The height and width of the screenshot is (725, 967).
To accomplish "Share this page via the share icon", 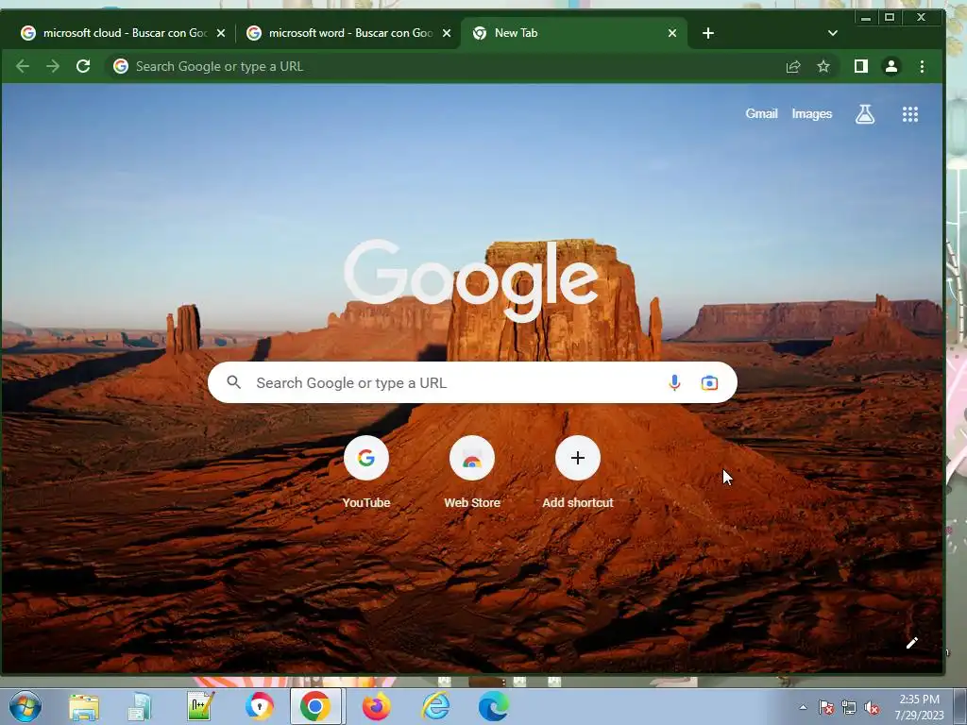I will 793,67.
